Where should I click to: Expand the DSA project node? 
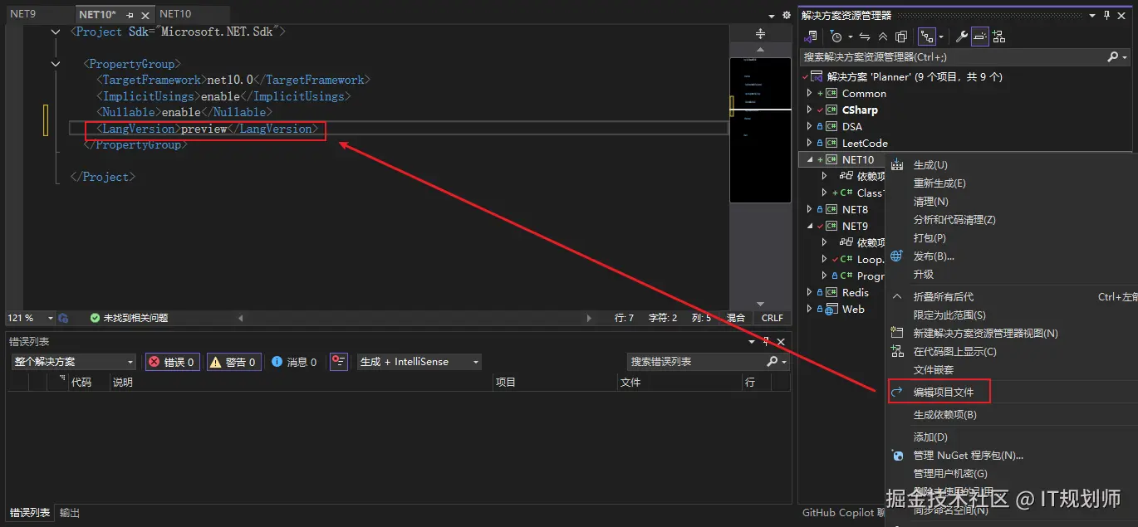click(810, 126)
